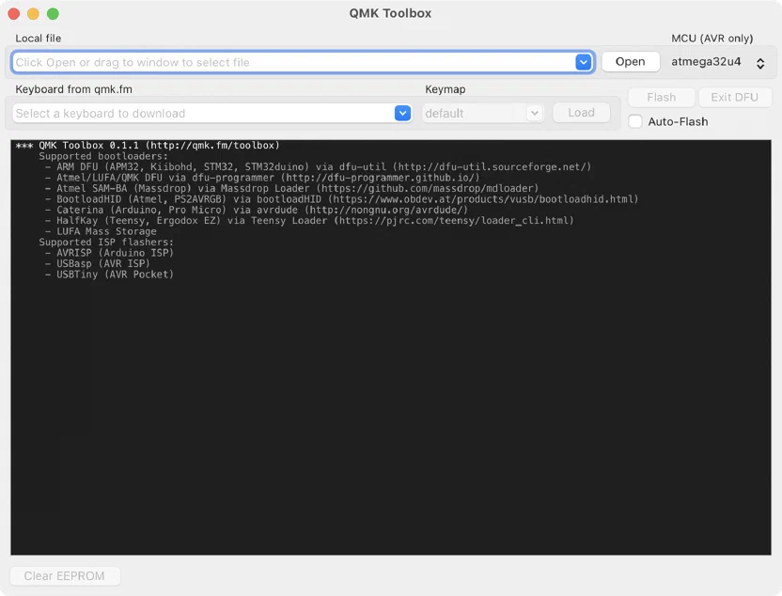Open the Local file dropdown arrow
Screen dimensions: 782x596
tap(583, 62)
